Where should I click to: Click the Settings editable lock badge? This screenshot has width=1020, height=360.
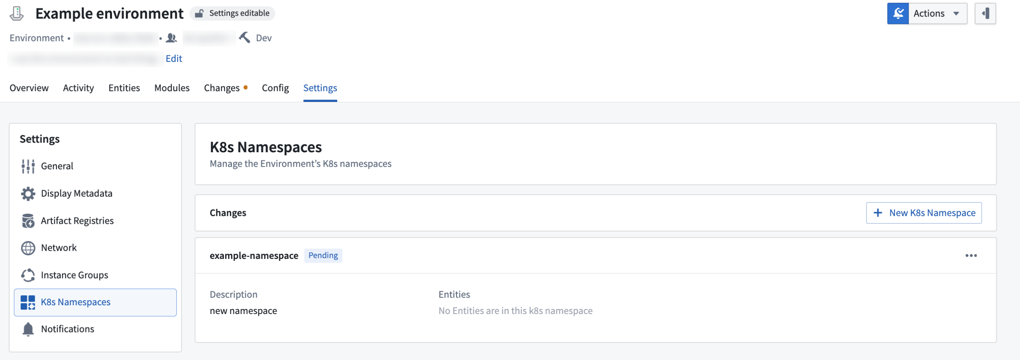(232, 13)
